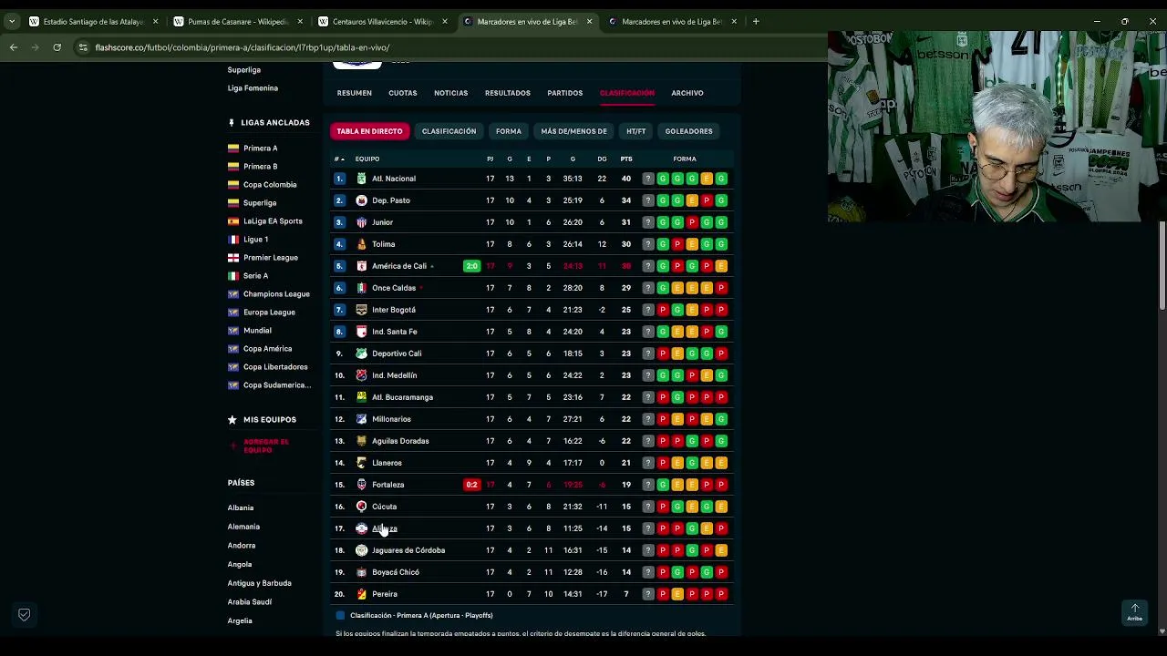Select the FORMA filter button
1167x656 pixels.
509,131
